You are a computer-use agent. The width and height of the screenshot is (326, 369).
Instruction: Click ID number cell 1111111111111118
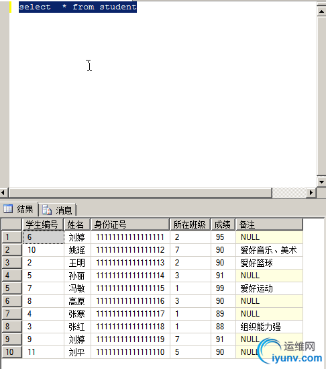pos(130,327)
